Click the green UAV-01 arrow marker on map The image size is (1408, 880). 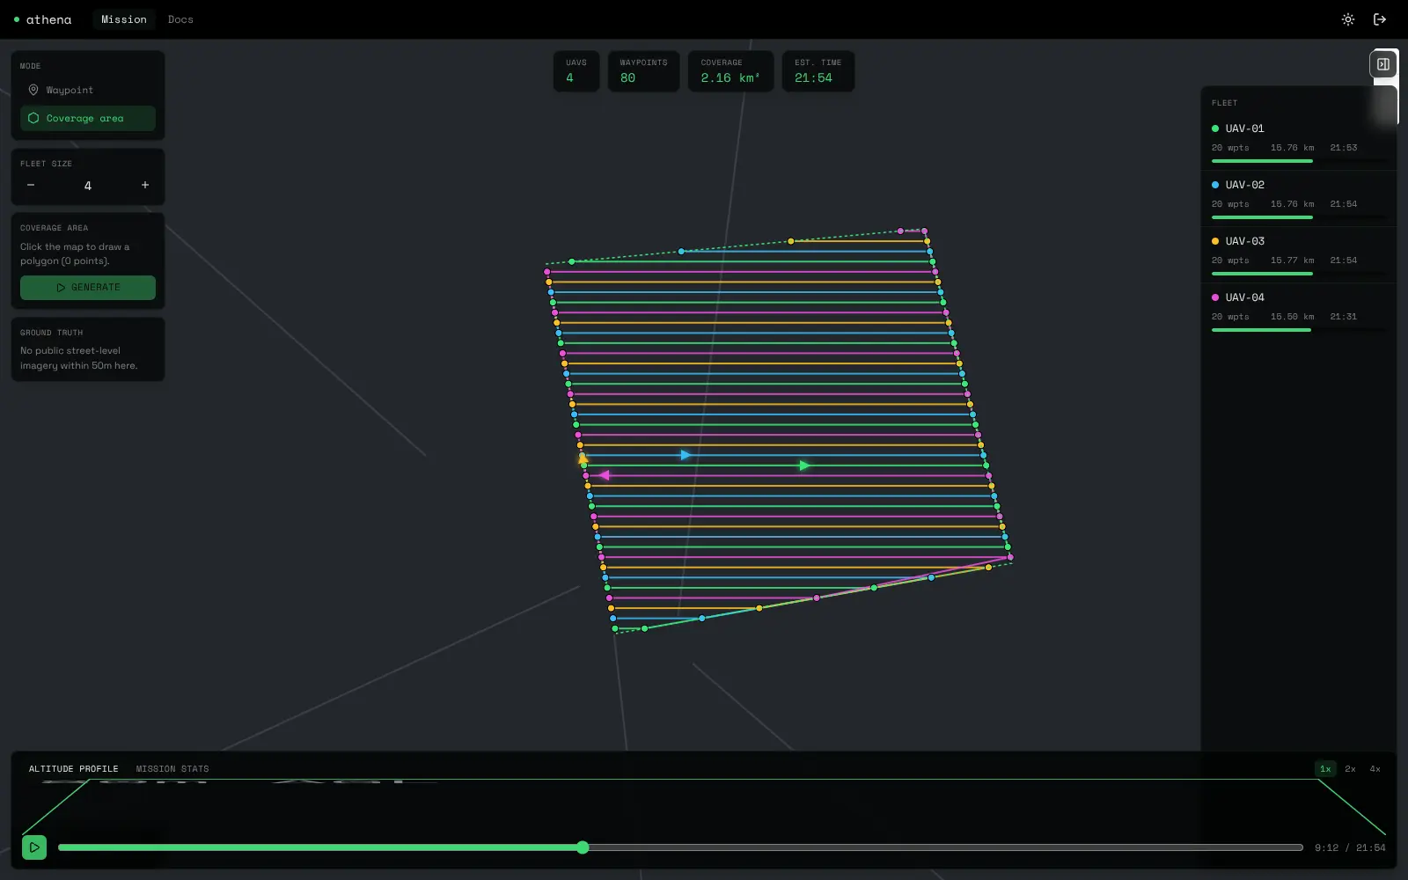pos(803,466)
